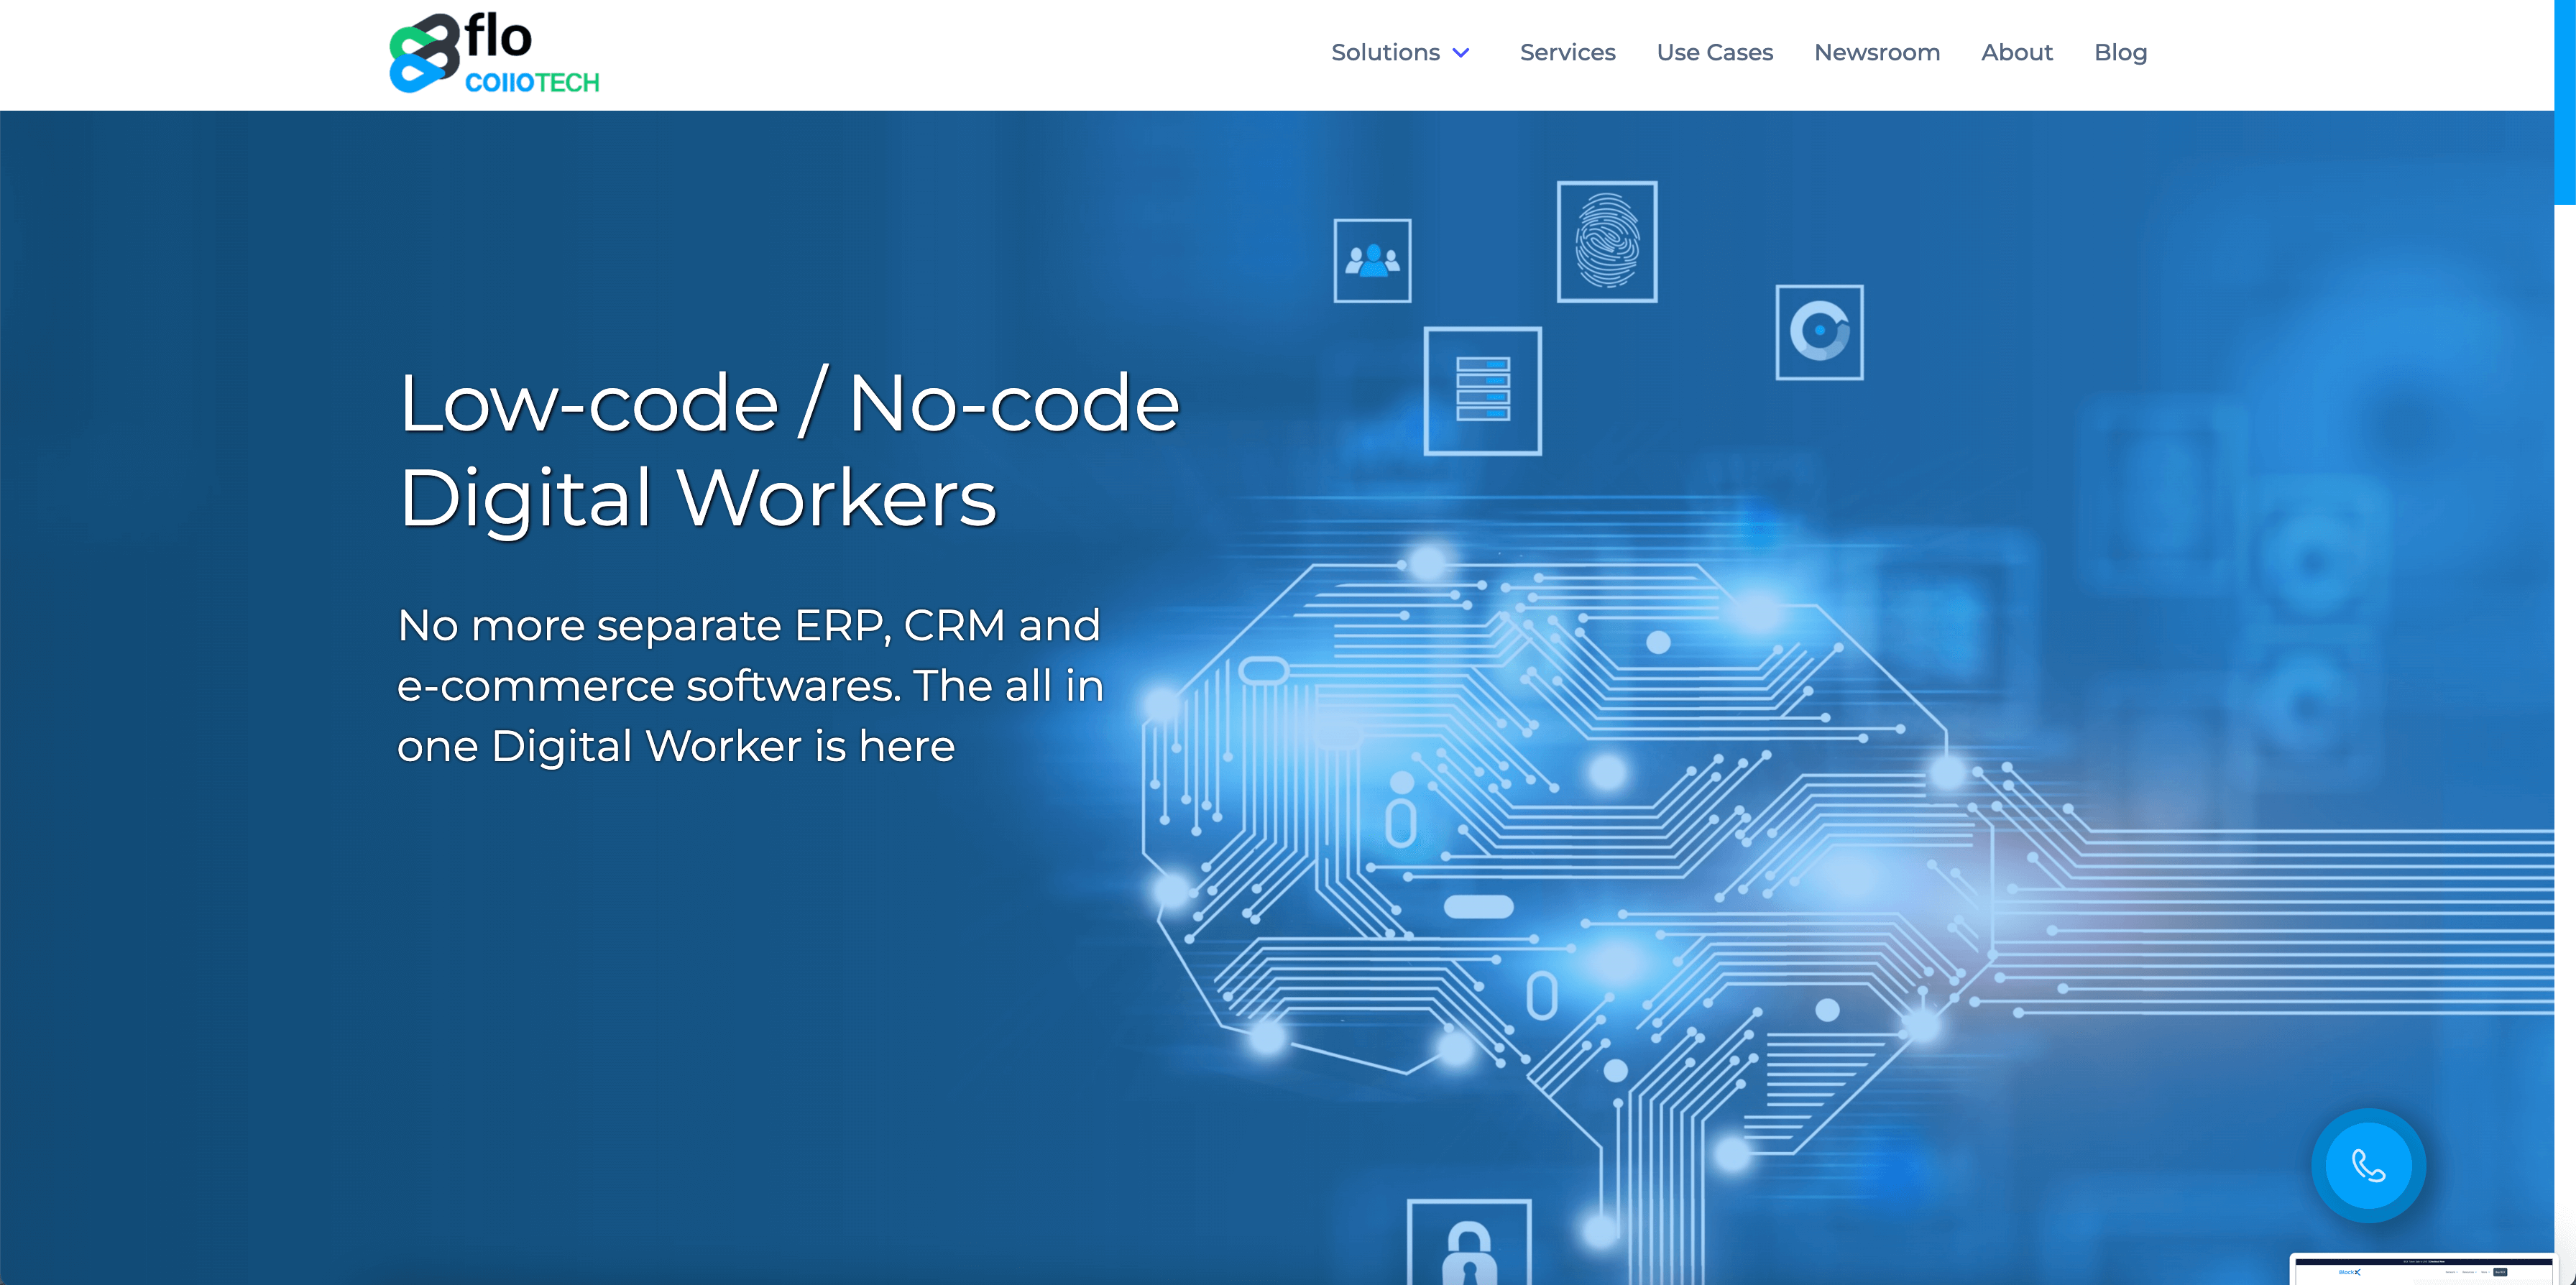Click the circular target icon tile

click(x=1819, y=332)
